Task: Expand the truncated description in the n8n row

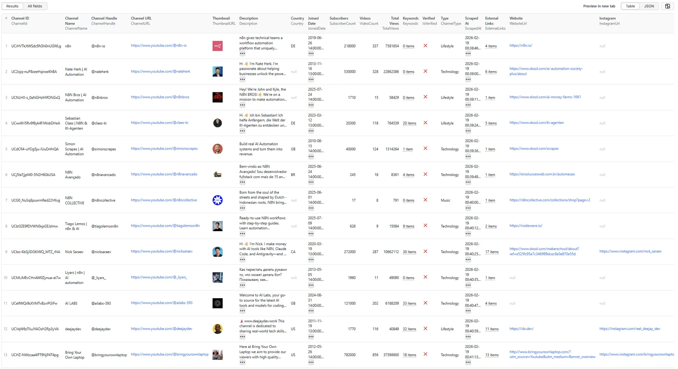Action: [241, 53]
